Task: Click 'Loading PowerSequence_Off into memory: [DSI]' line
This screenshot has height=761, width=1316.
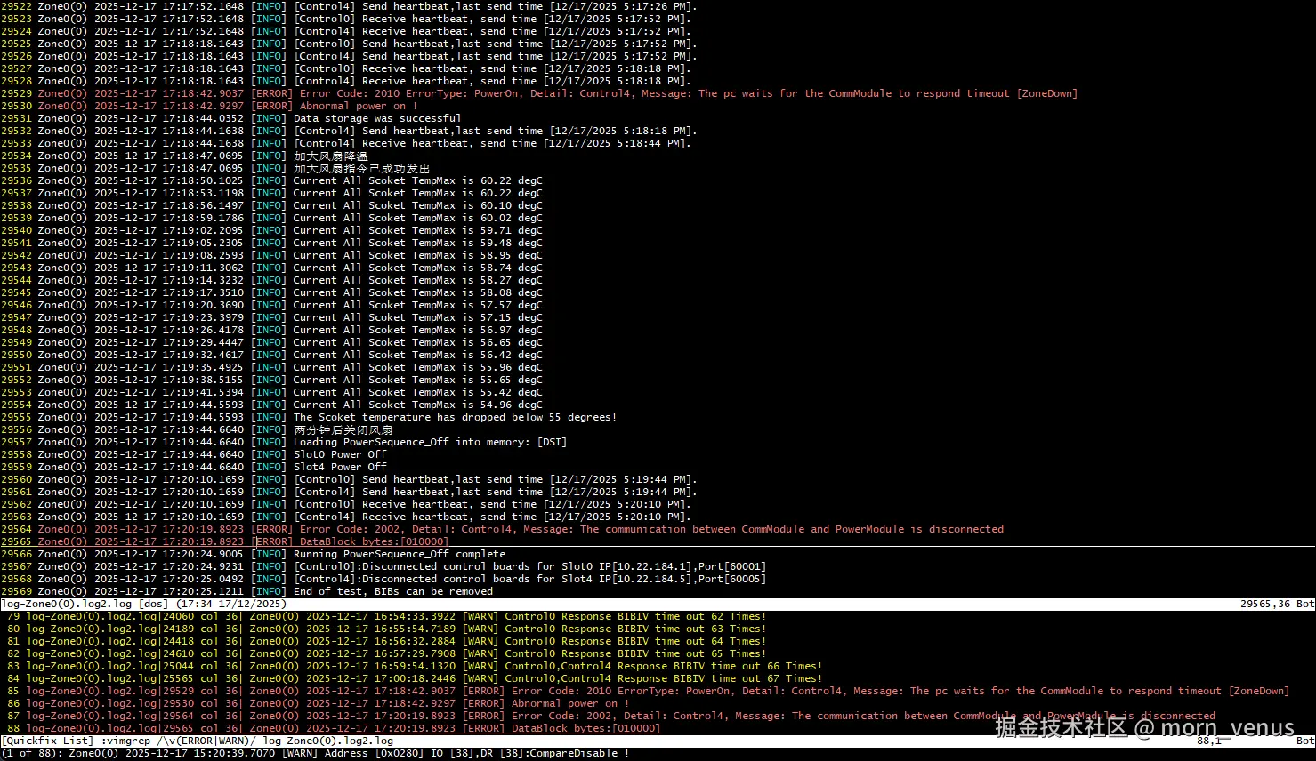Action: [x=284, y=442]
